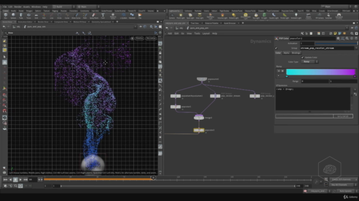This screenshot has width=359, height=201.
Task: Click the popcolor2 node in network
Action: [x=199, y=130]
